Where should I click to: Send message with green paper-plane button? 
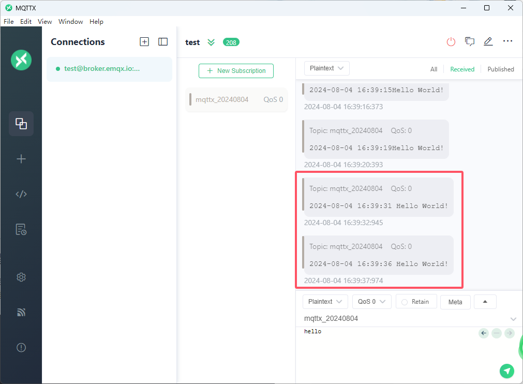507,371
